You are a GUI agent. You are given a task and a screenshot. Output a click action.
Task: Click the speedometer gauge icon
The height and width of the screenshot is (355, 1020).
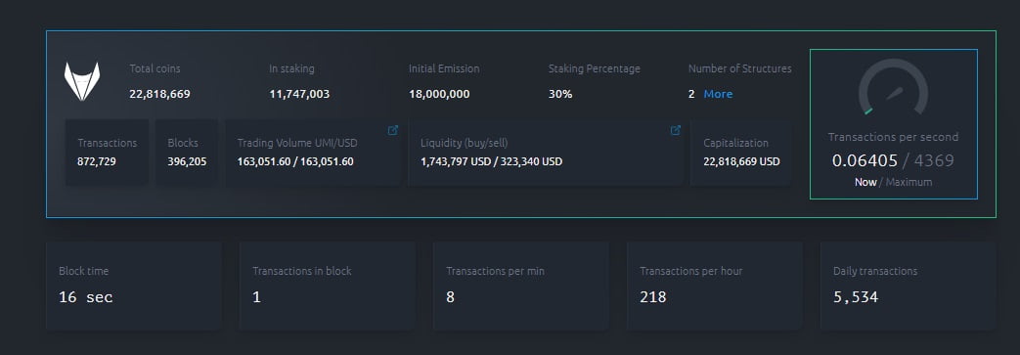(893, 87)
